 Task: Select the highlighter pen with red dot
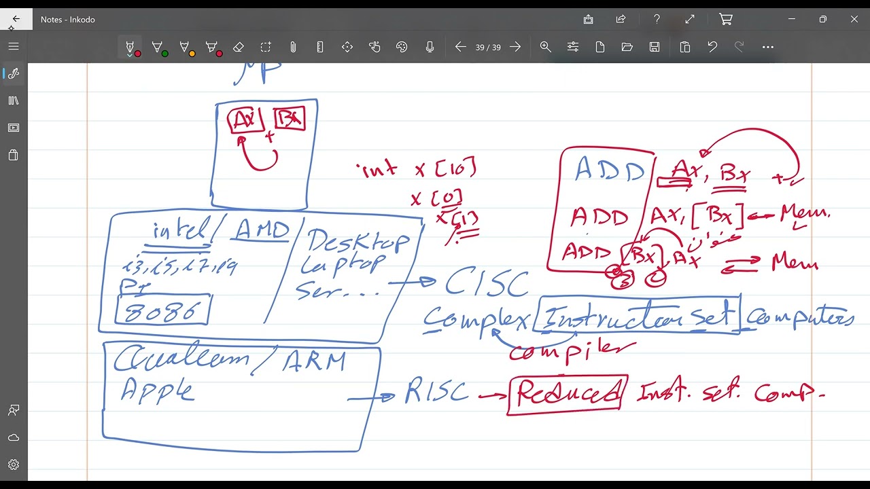pos(211,47)
